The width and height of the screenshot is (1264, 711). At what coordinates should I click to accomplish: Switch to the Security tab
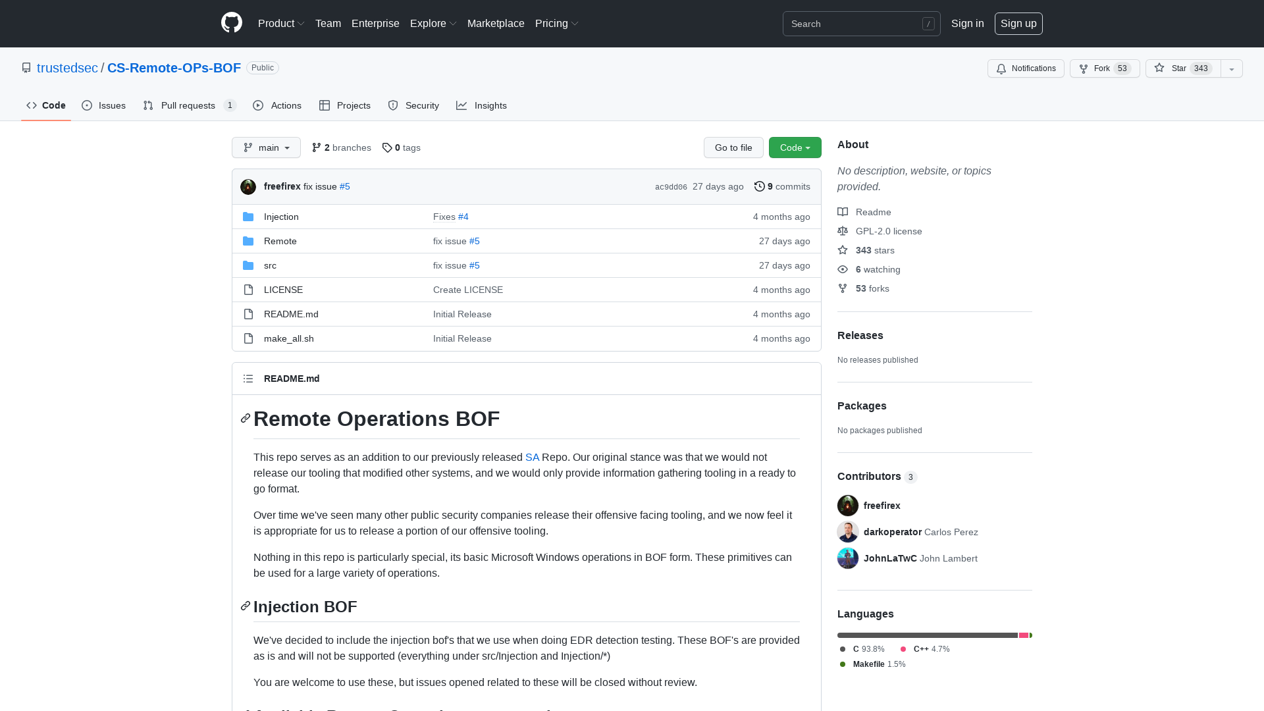coord(413,105)
